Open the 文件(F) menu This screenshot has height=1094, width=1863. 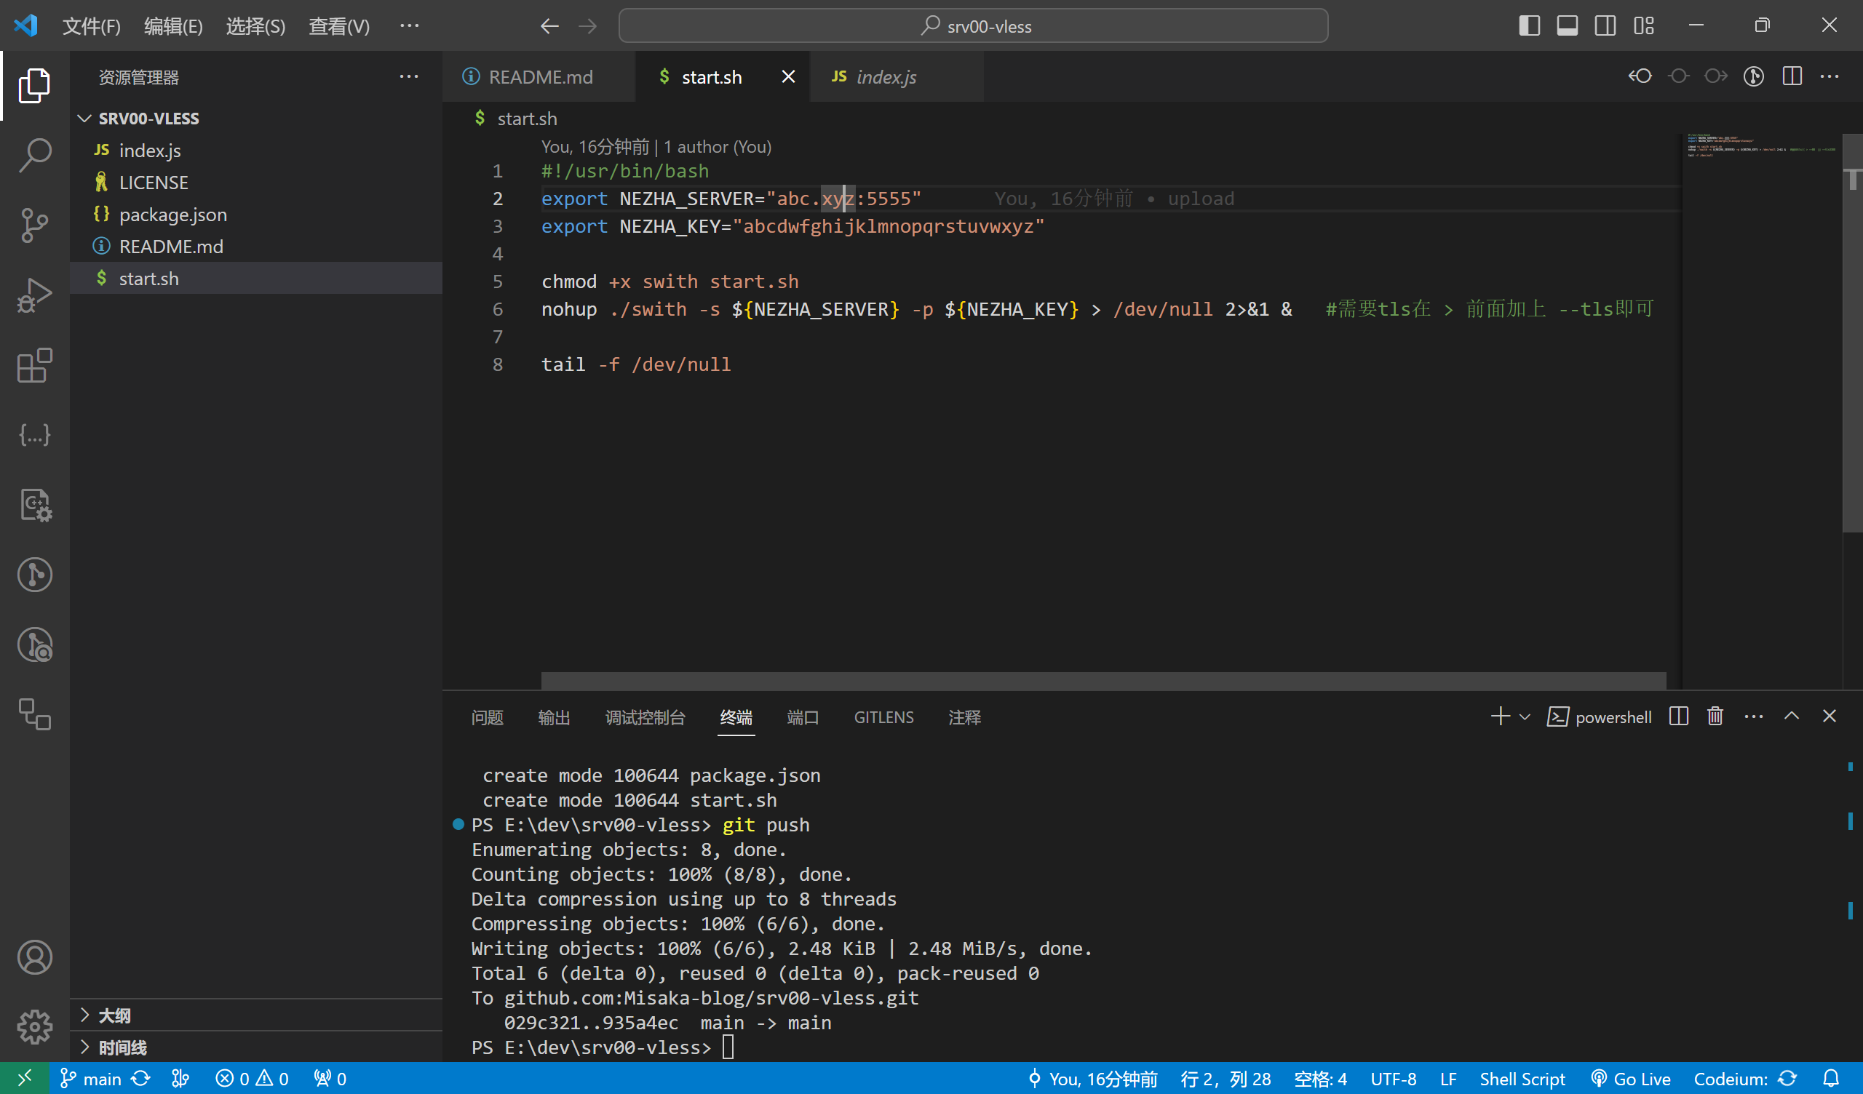point(91,27)
